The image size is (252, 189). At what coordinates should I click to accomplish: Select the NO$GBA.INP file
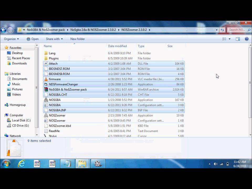point(114,110)
